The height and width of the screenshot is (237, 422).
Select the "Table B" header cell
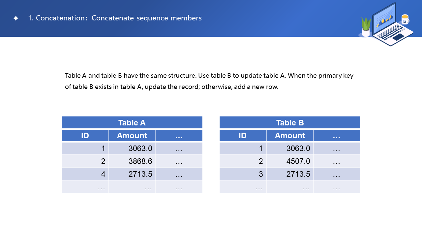pyautogui.click(x=290, y=123)
